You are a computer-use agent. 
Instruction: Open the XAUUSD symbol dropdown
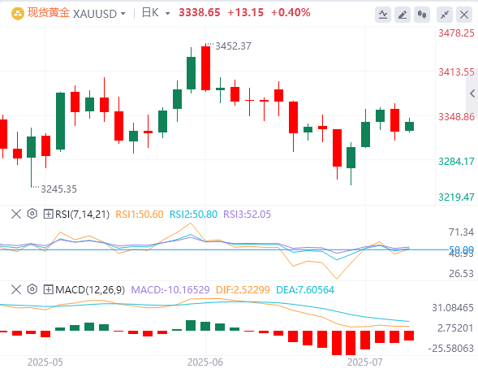pos(99,14)
